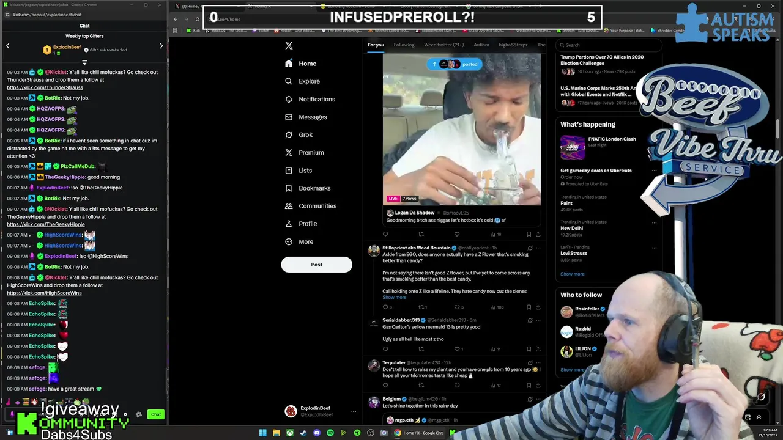783x440 pixels.
Task: Open Xbox app from the taskbar
Action: [x=289, y=433]
